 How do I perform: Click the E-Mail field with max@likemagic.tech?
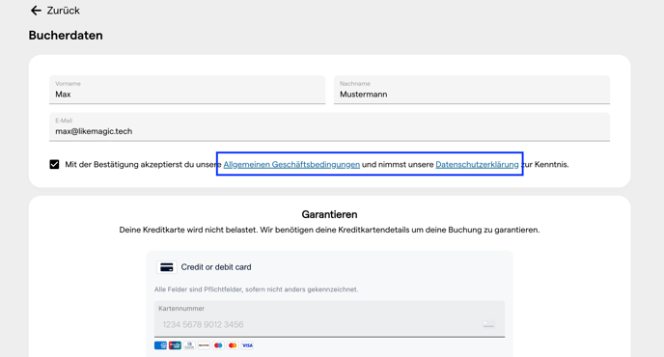(x=329, y=127)
